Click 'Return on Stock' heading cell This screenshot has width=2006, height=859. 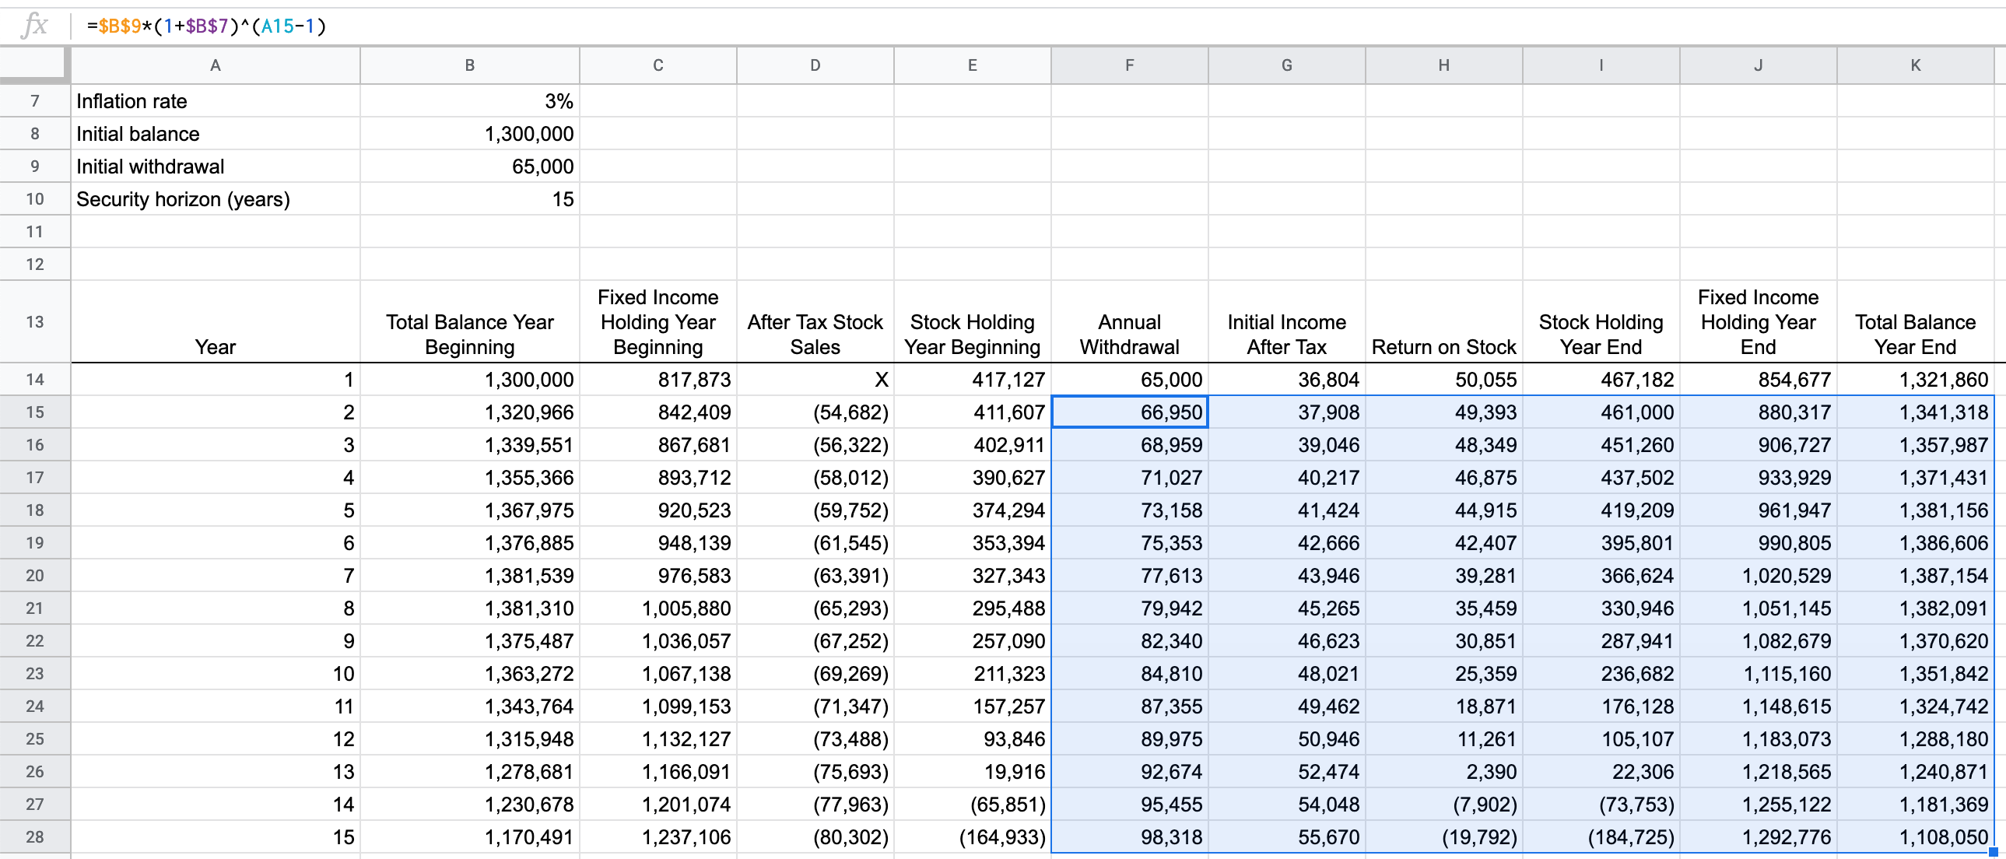1444,321
